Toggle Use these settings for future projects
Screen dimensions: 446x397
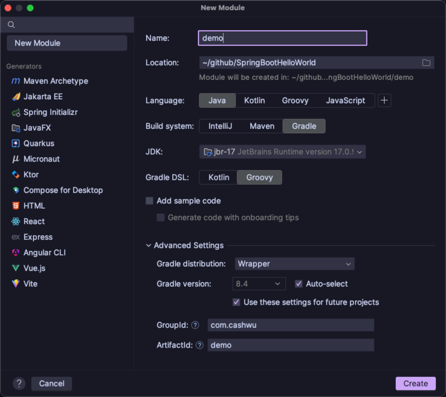(x=236, y=302)
